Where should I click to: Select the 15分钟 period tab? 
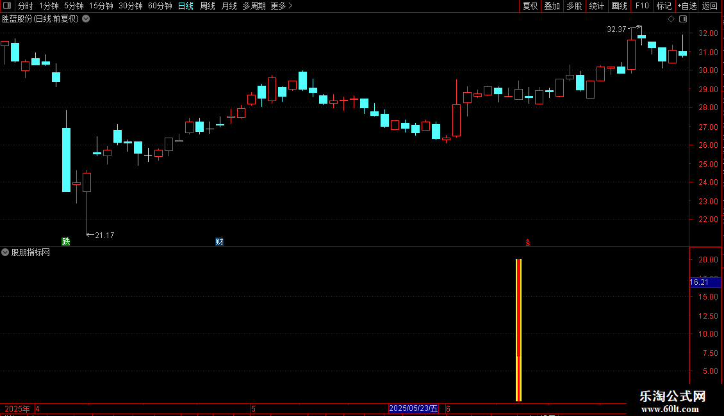coord(101,6)
